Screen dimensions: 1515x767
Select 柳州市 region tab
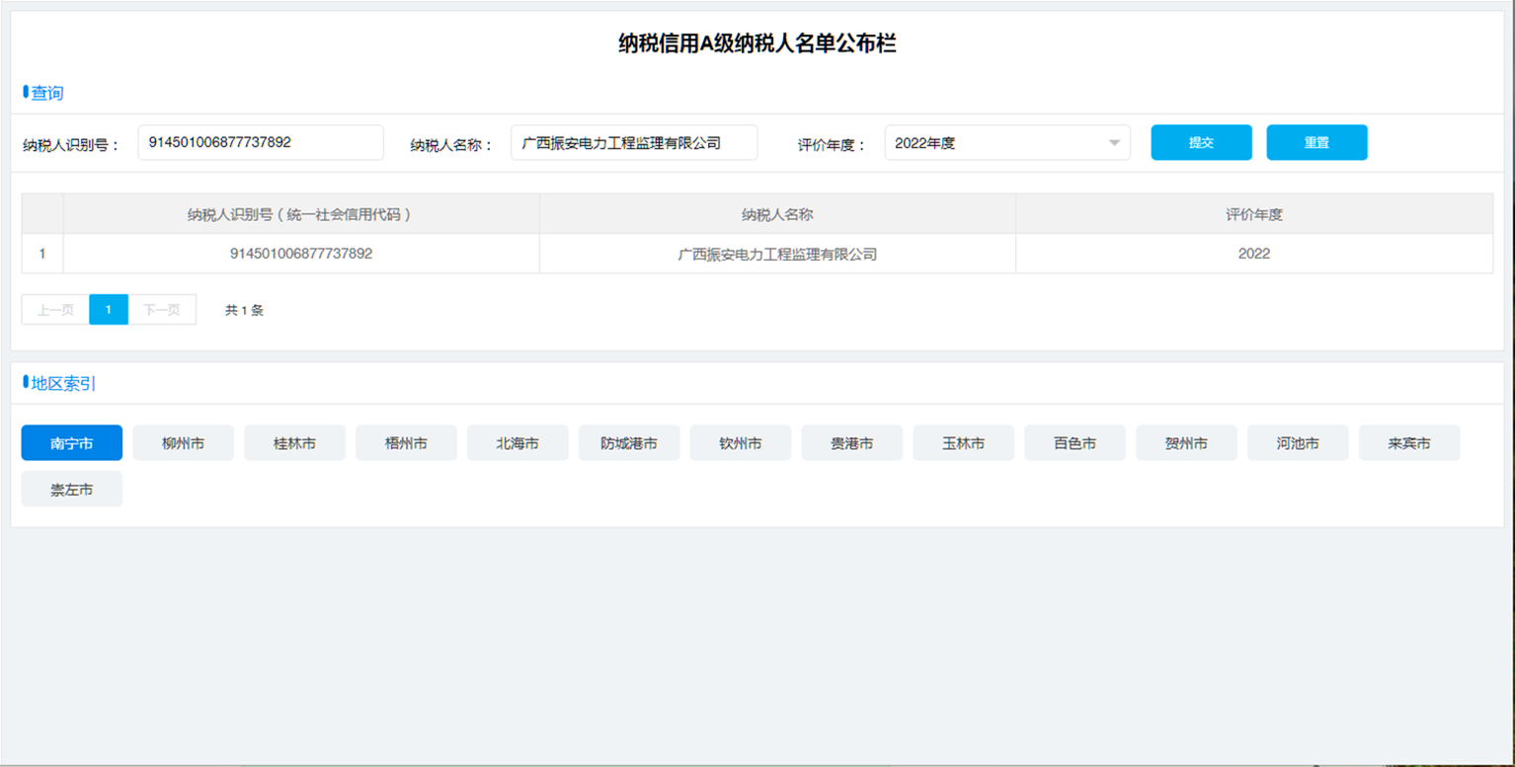click(x=184, y=443)
